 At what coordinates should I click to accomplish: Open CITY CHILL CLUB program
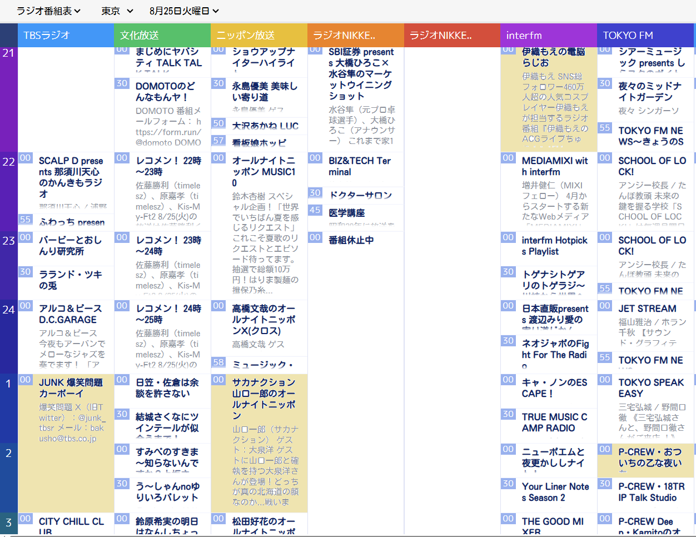(66, 524)
